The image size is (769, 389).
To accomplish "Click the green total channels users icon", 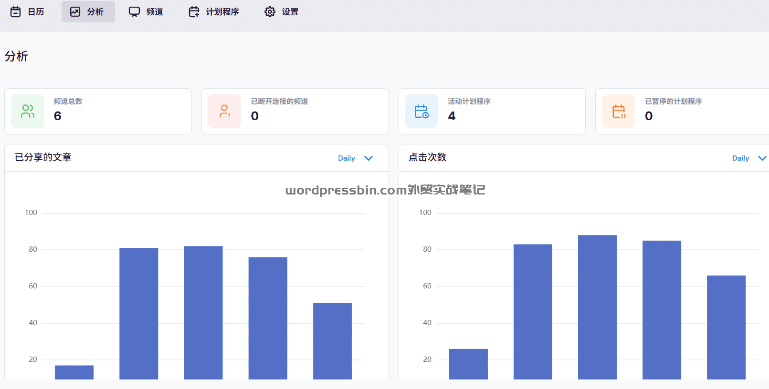I will click(28, 111).
